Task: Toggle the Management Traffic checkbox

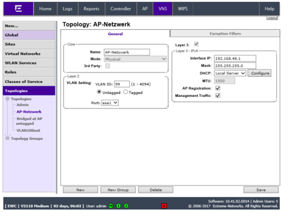Action: (218, 95)
